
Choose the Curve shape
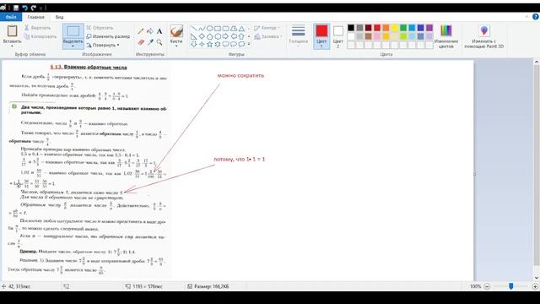(202, 28)
